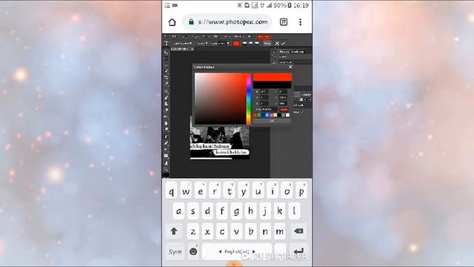Select the Blur tool
Screen dimensions: 474x267
click(x=166, y=123)
